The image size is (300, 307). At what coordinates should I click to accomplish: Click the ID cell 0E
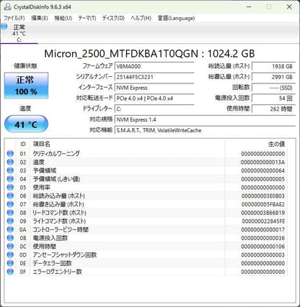pos(23,263)
